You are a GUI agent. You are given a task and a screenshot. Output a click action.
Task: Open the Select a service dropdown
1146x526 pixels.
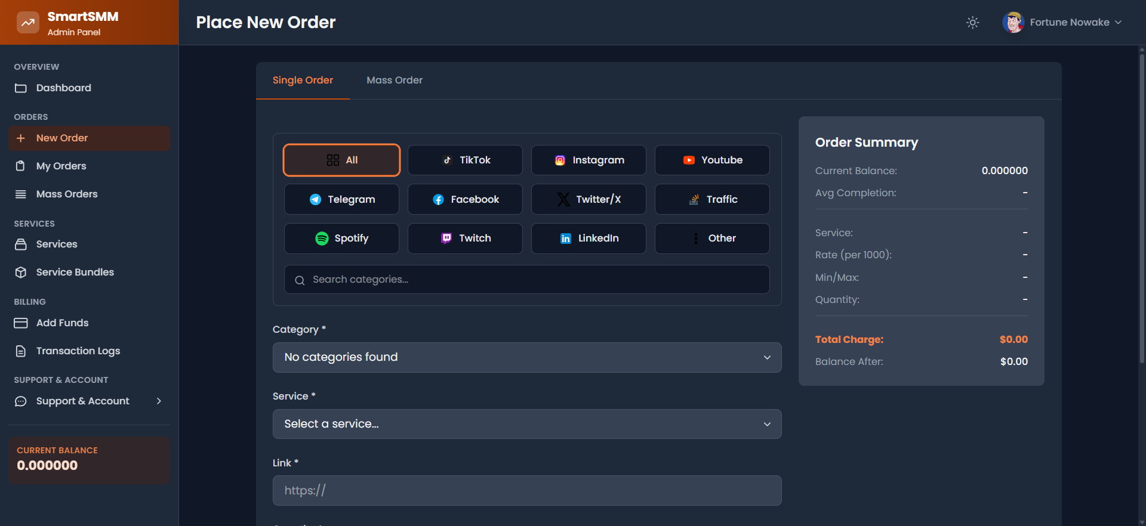pos(526,425)
